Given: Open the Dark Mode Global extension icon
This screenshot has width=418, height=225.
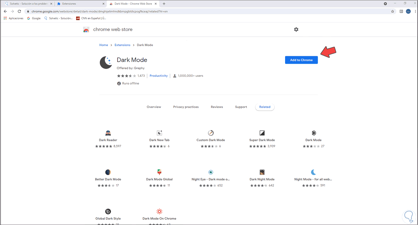Looking at the screenshot, I should click(159, 172).
